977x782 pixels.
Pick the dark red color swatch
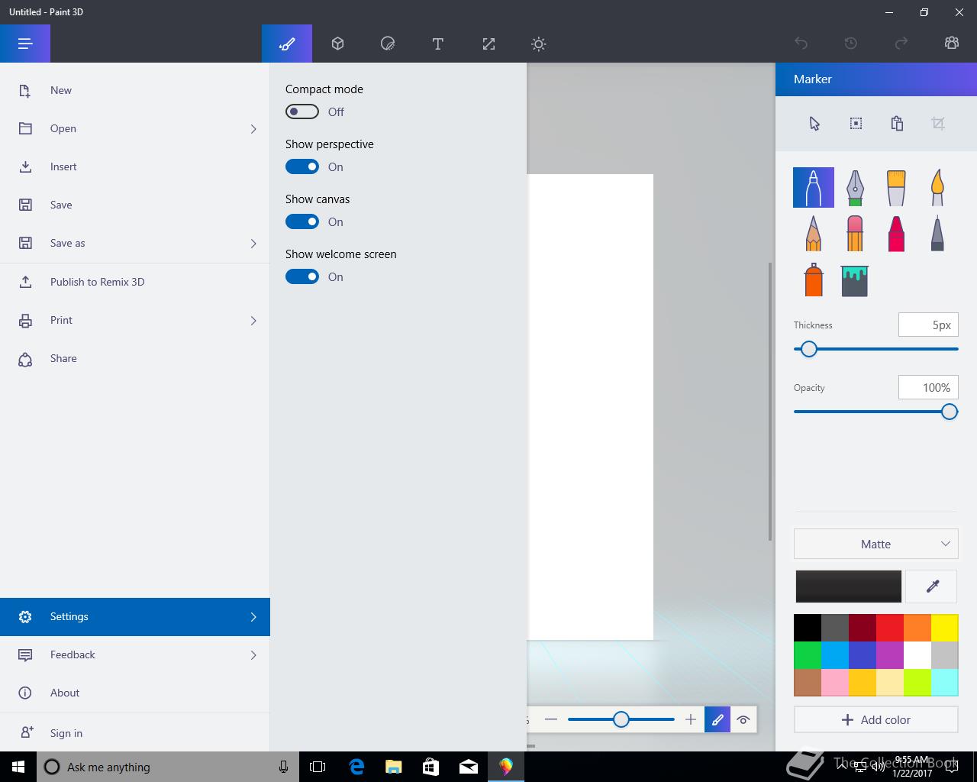862,628
